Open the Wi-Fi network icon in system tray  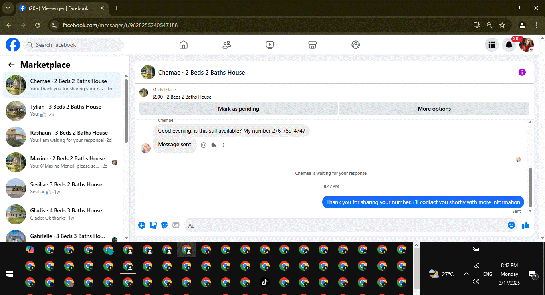(x=476, y=266)
